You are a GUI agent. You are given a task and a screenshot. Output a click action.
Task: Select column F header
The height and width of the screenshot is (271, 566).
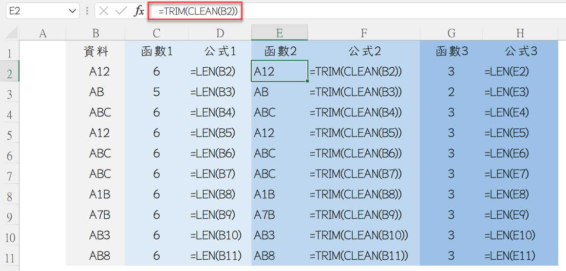363,33
